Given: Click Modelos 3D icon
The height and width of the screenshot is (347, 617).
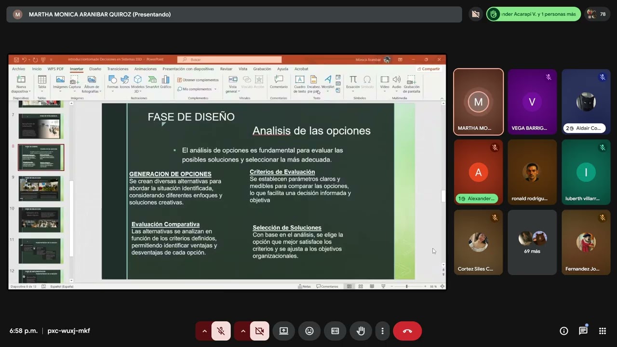Looking at the screenshot, I should [x=138, y=84].
